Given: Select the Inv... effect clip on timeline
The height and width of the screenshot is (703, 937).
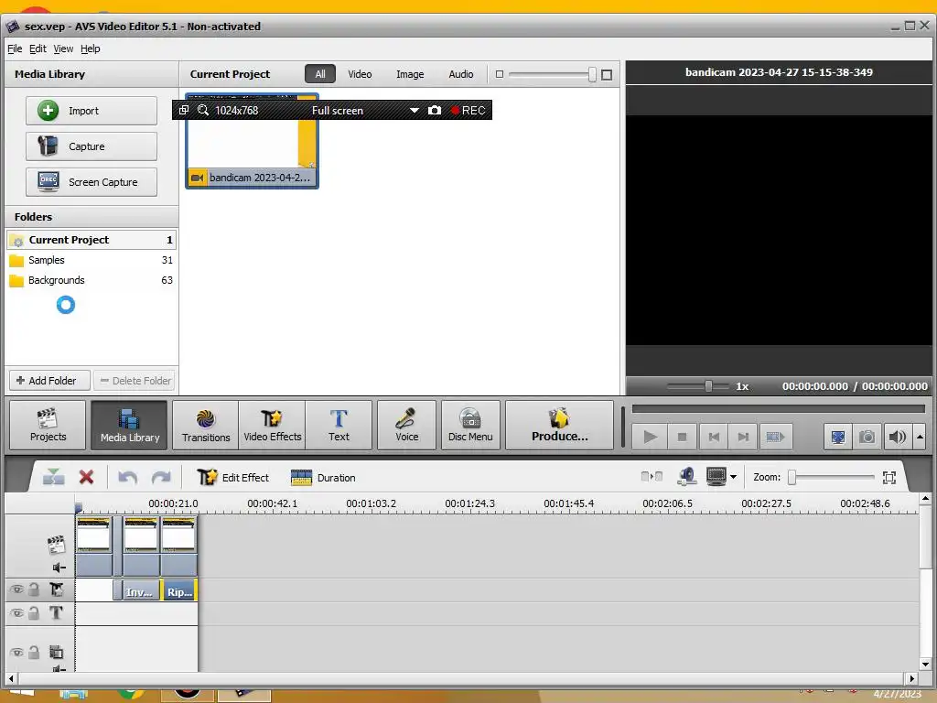Looking at the screenshot, I should (x=141, y=590).
